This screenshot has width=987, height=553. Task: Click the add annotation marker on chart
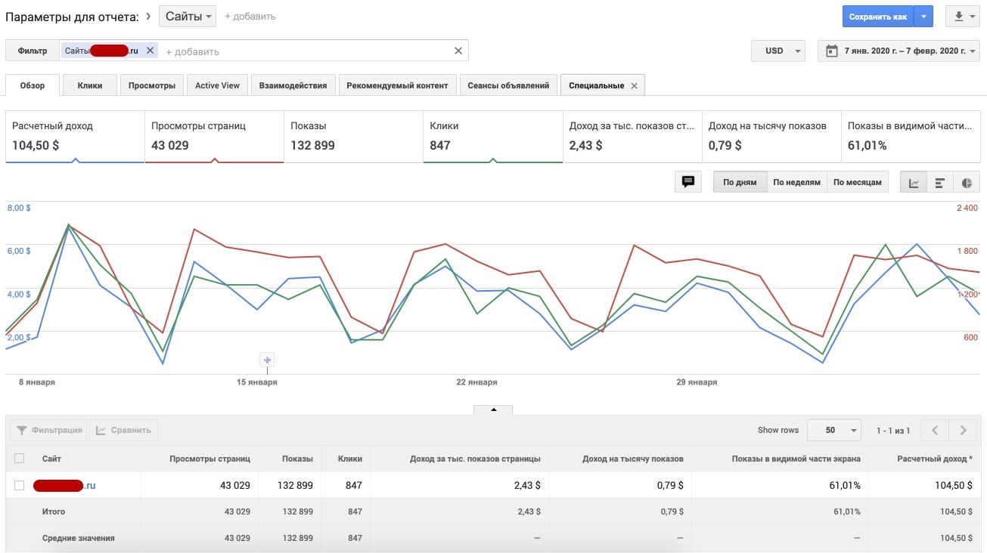[x=267, y=360]
